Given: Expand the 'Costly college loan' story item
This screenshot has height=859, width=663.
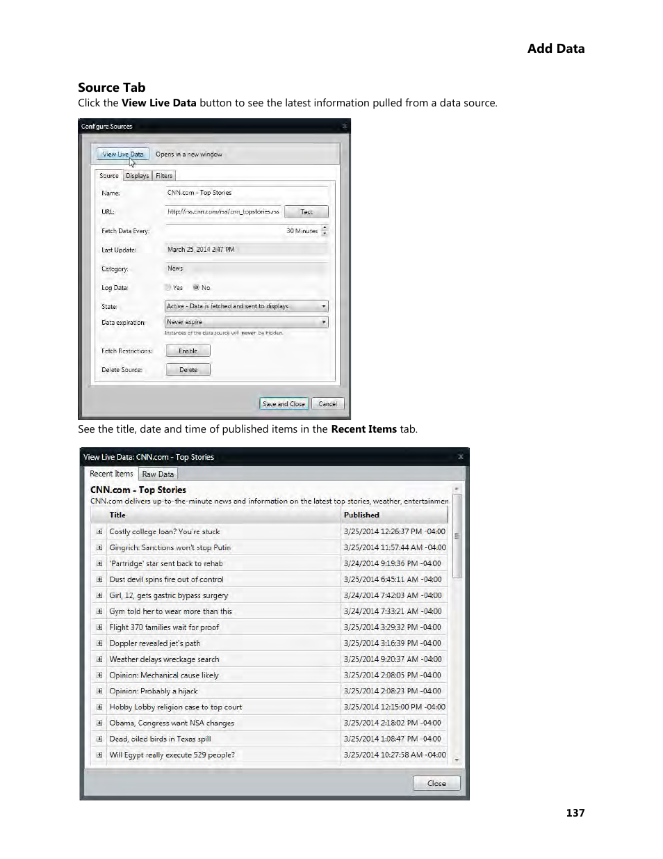Looking at the screenshot, I should click(99, 531).
